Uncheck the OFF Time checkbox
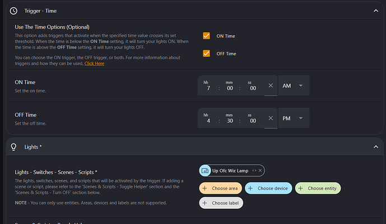Image resolution: width=386 pixels, height=224 pixels. [206, 54]
